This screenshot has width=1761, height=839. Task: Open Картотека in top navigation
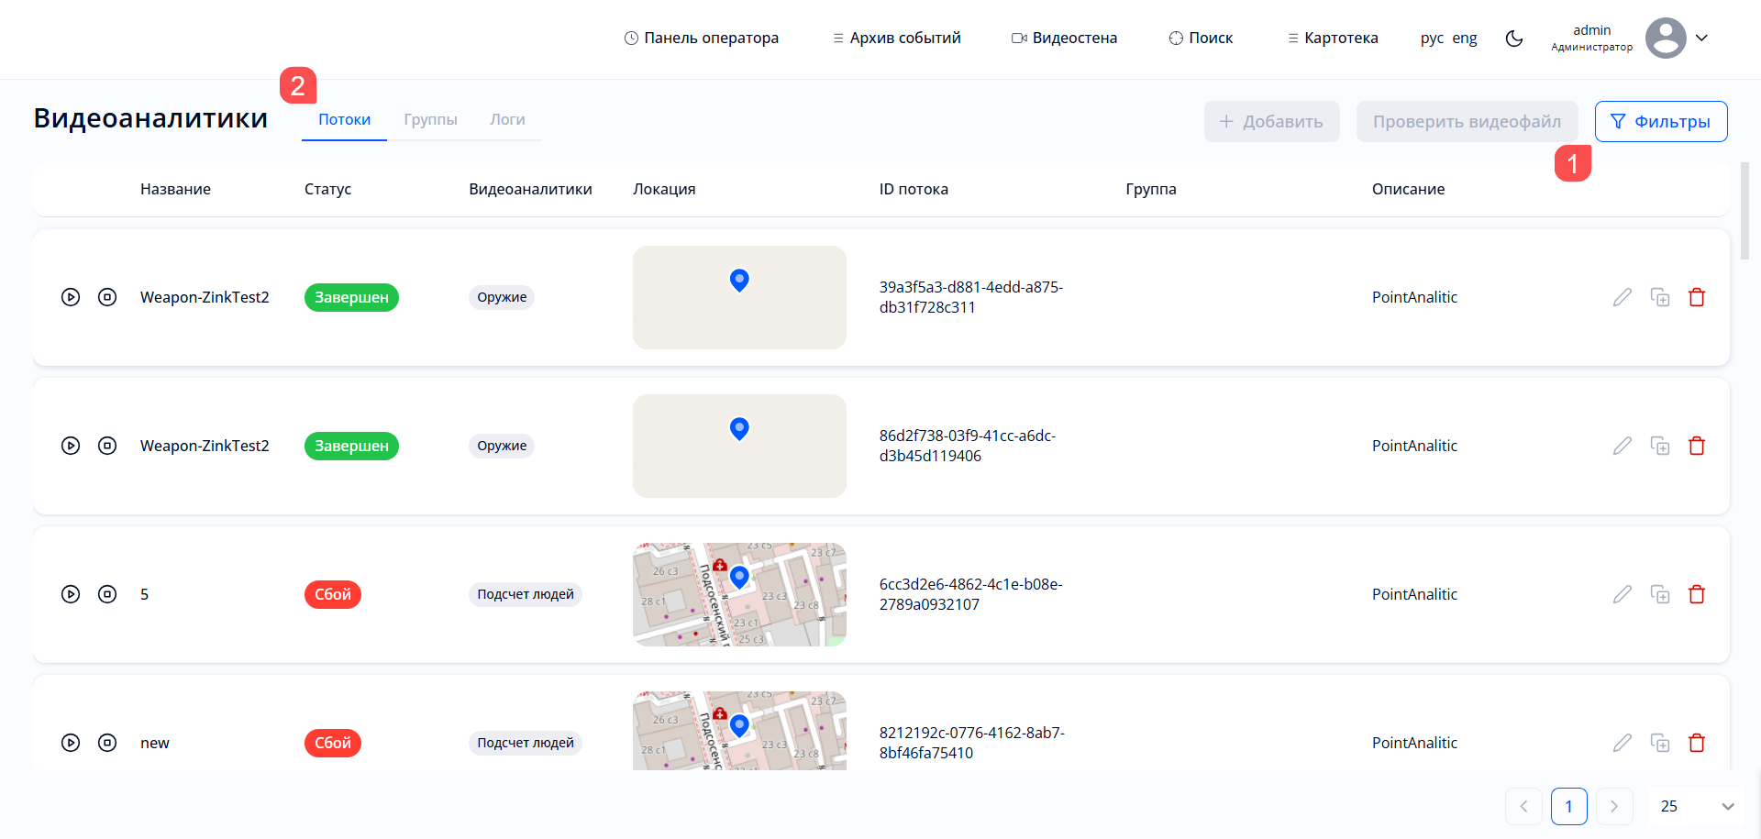1333,39
